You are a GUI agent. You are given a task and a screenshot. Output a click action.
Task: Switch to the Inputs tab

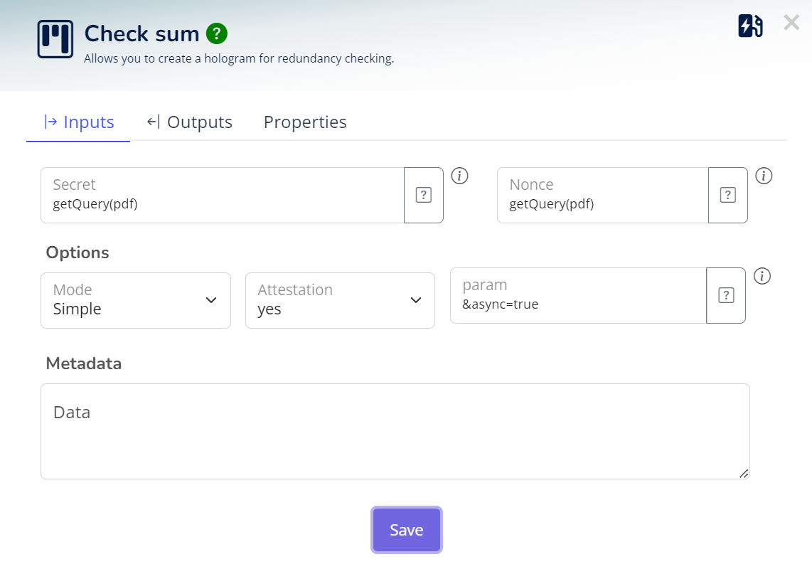(79, 122)
